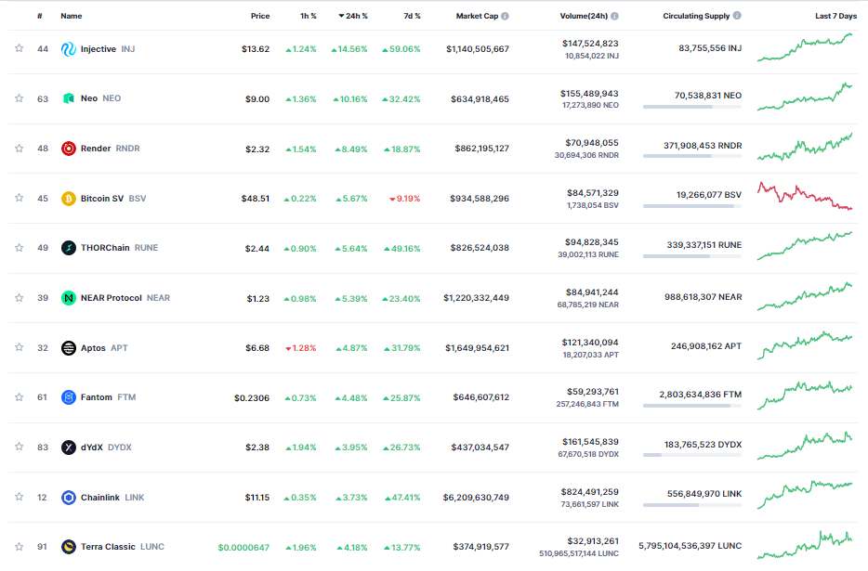The height and width of the screenshot is (571, 868).
Task: Add Fantom to watchlist via star
Action: pyautogui.click(x=19, y=397)
